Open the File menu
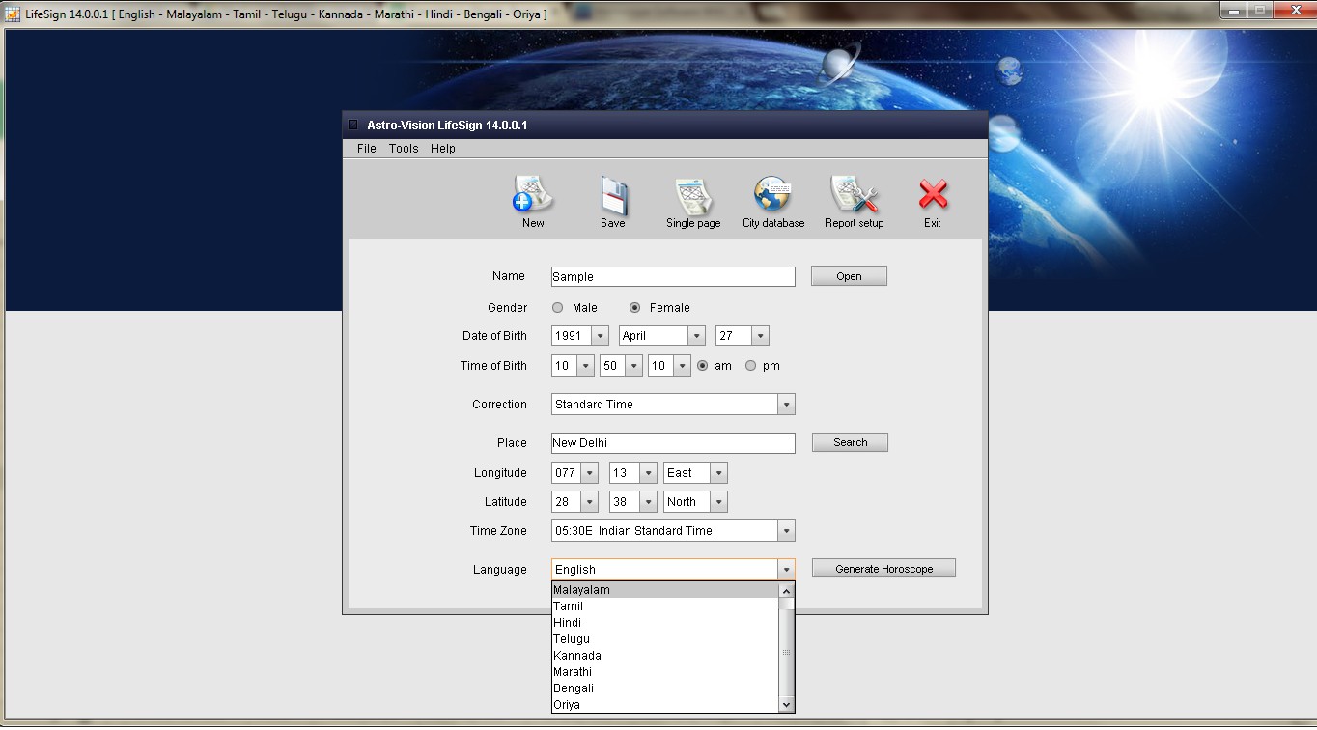The image size is (1317, 730). pos(367,149)
